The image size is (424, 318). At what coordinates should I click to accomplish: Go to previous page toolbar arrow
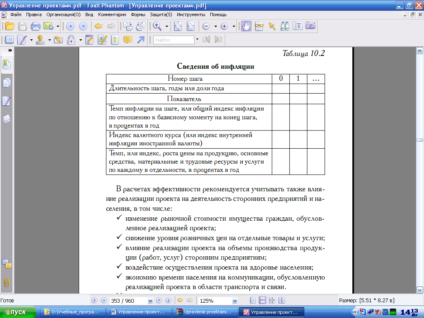pyautogui.click(x=70, y=26)
